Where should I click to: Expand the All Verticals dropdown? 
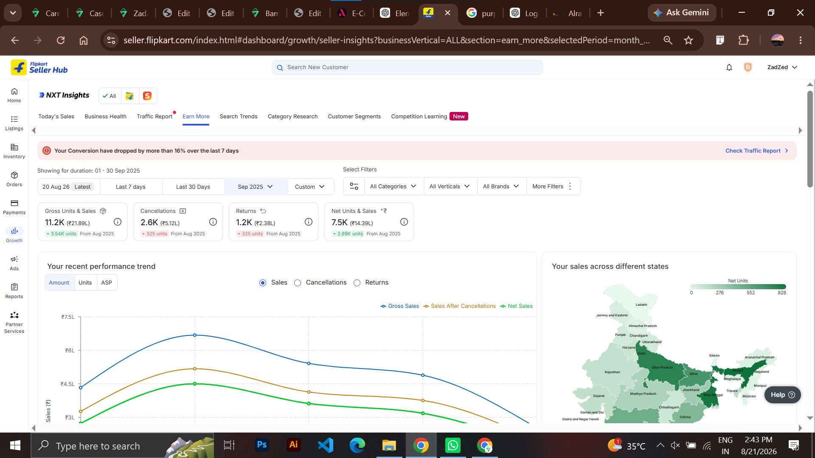450,186
